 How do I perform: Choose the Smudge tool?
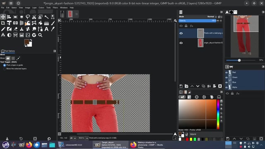coord(34,29)
